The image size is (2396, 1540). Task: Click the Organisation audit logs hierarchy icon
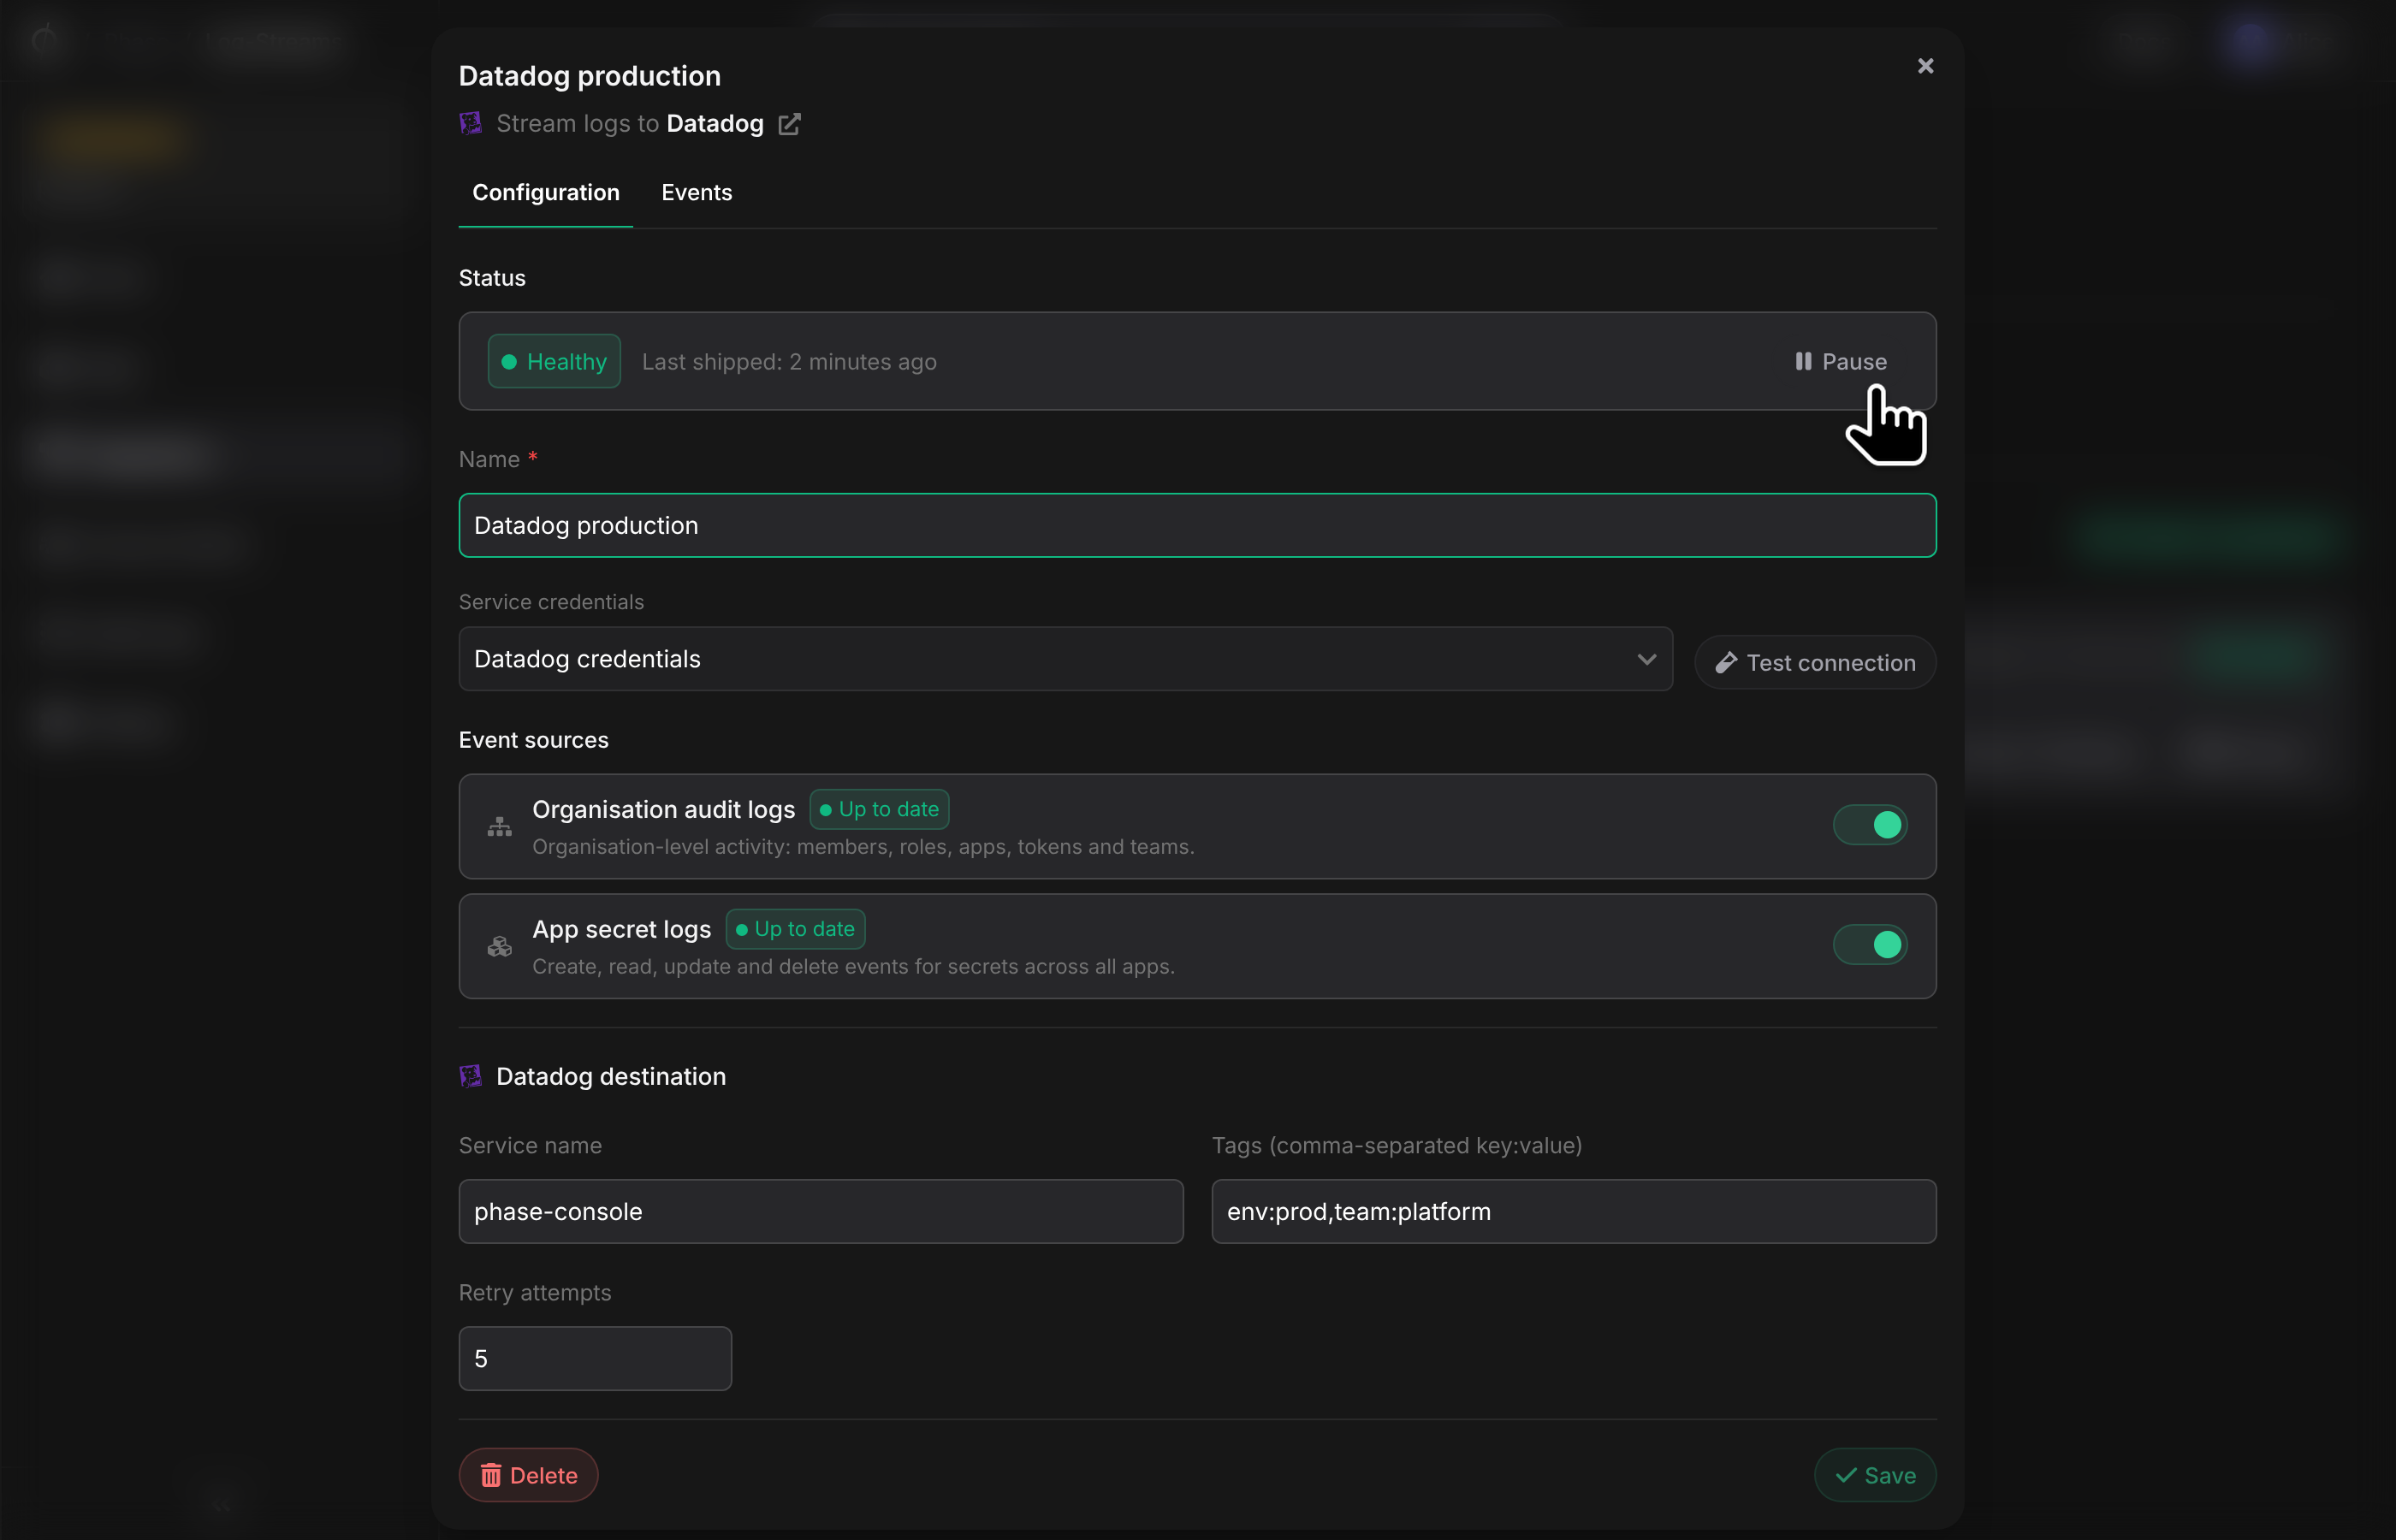pyautogui.click(x=499, y=827)
